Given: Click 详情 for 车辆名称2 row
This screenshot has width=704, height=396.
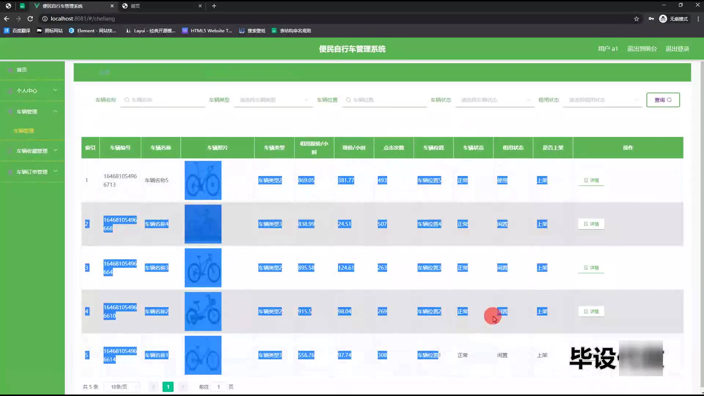Looking at the screenshot, I should 591,311.
